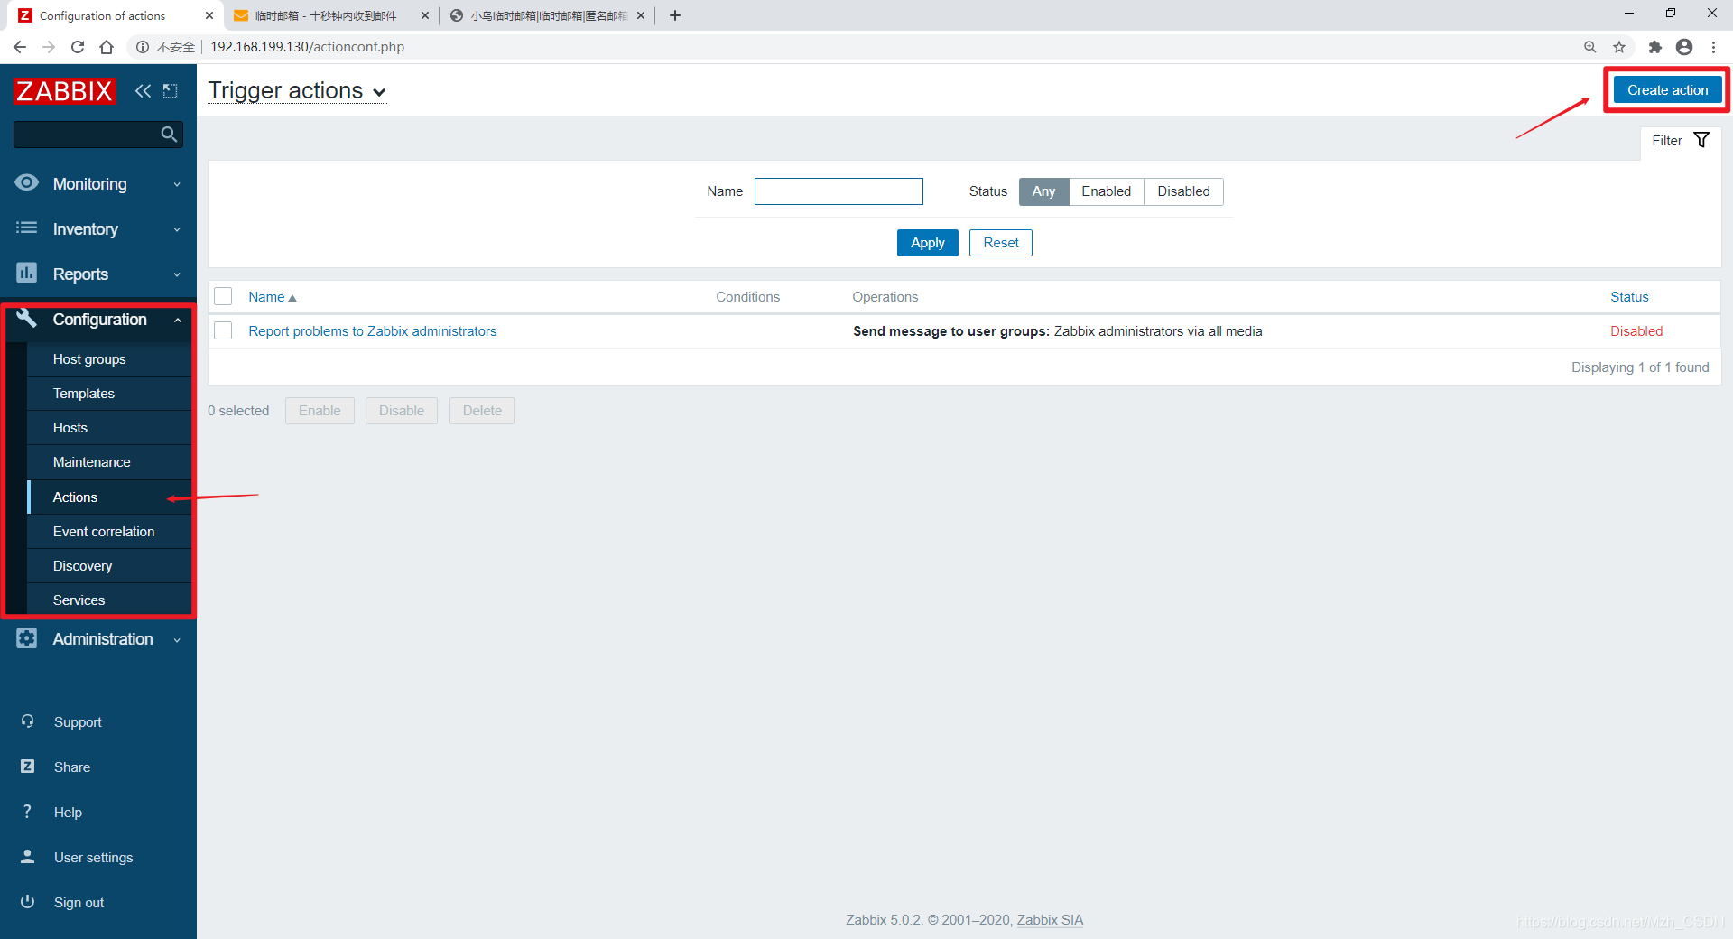Click the sidebar search input field
1733x939 pixels.
[86, 135]
